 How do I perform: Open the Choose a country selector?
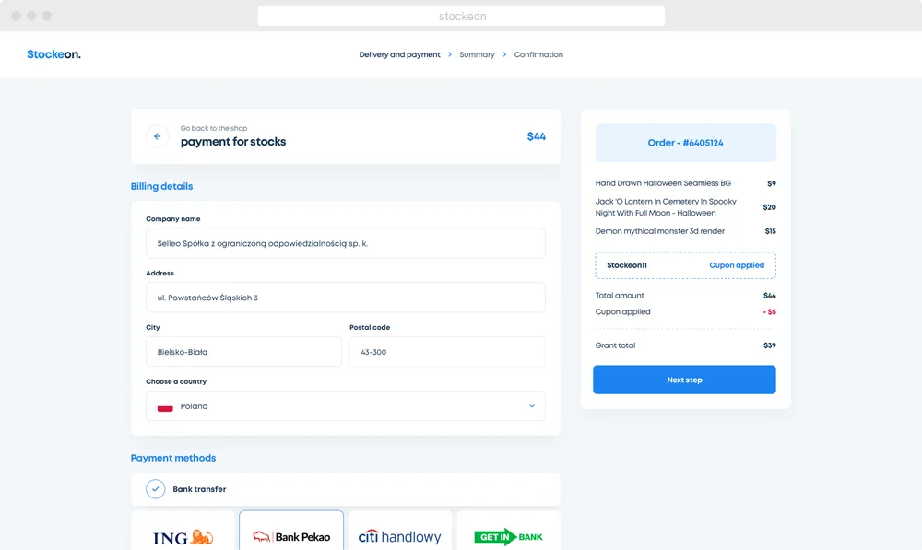tap(345, 406)
